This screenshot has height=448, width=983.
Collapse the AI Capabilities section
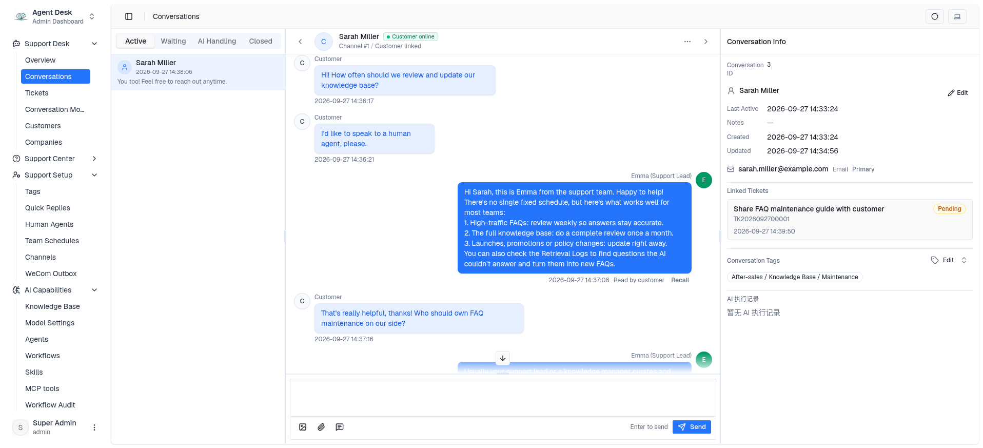[x=94, y=290]
